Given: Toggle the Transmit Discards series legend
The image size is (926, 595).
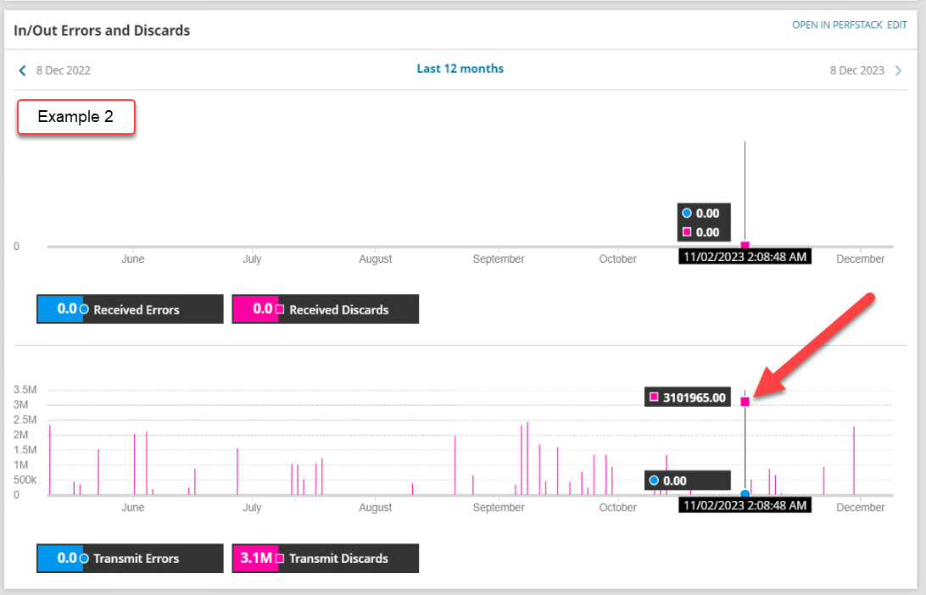Looking at the screenshot, I should (x=326, y=559).
